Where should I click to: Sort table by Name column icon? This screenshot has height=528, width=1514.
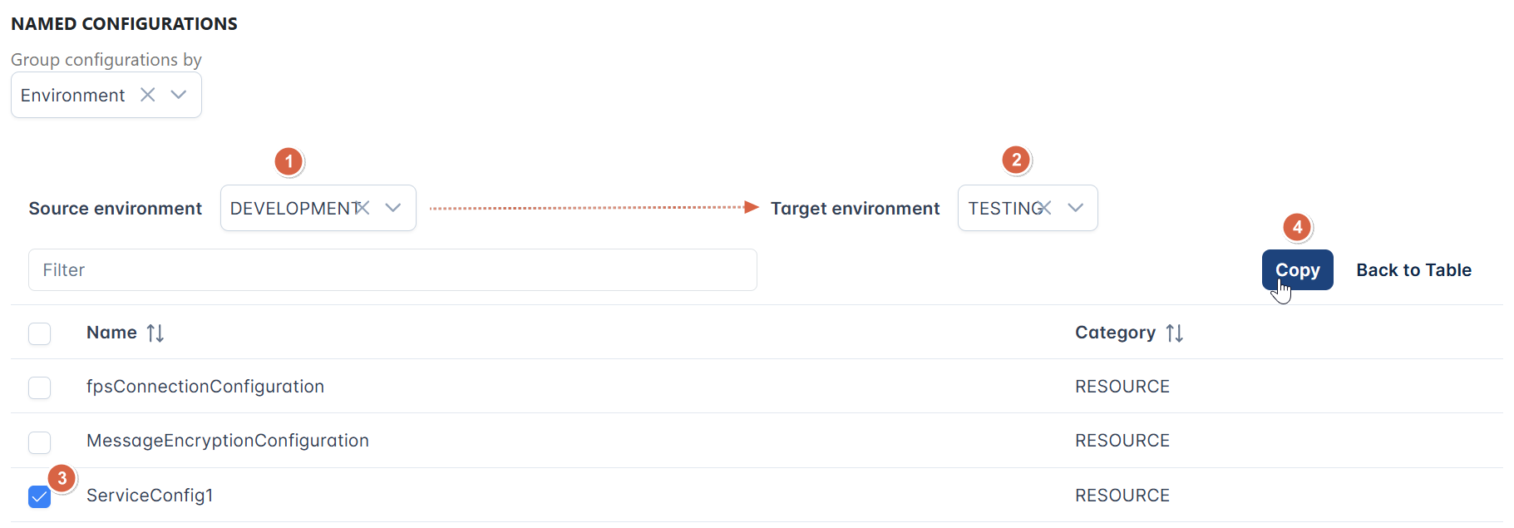(x=155, y=333)
